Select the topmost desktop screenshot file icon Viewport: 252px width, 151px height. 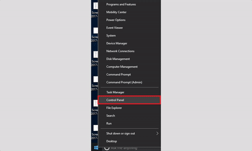[x=96, y=6]
